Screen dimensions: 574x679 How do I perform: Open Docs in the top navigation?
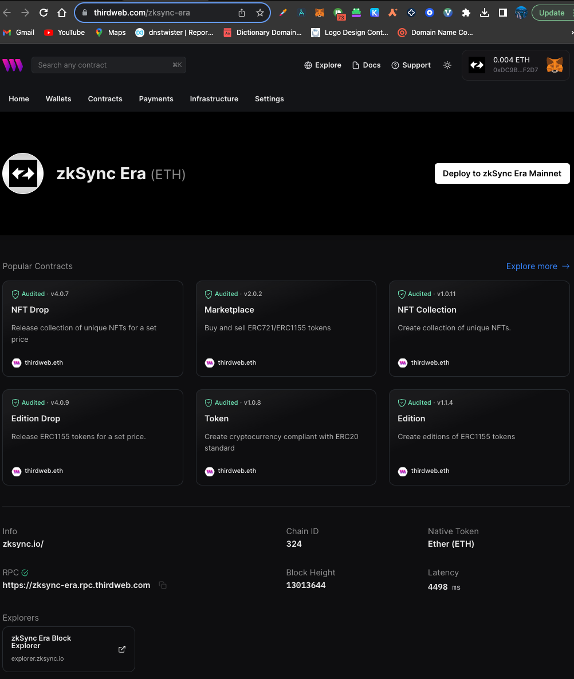tap(367, 65)
